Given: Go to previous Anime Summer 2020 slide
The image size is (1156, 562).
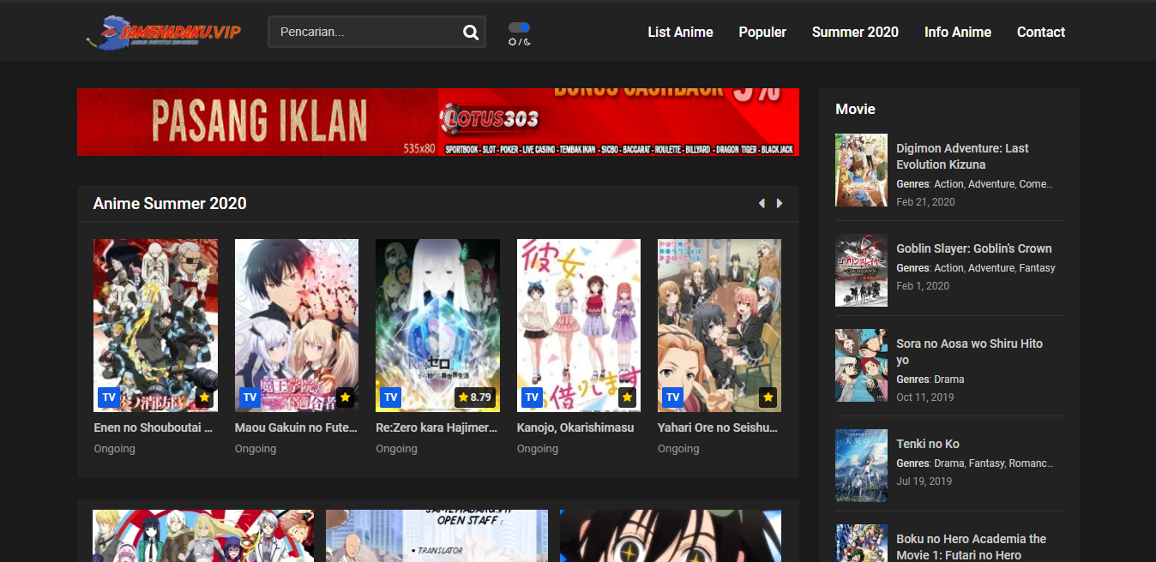Looking at the screenshot, I should (762, 204).
